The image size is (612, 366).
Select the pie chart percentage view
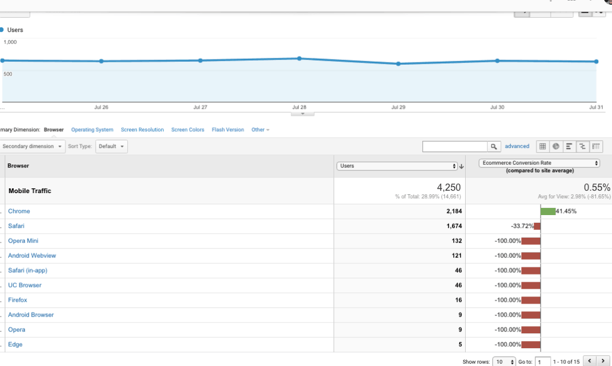[556, 146]
